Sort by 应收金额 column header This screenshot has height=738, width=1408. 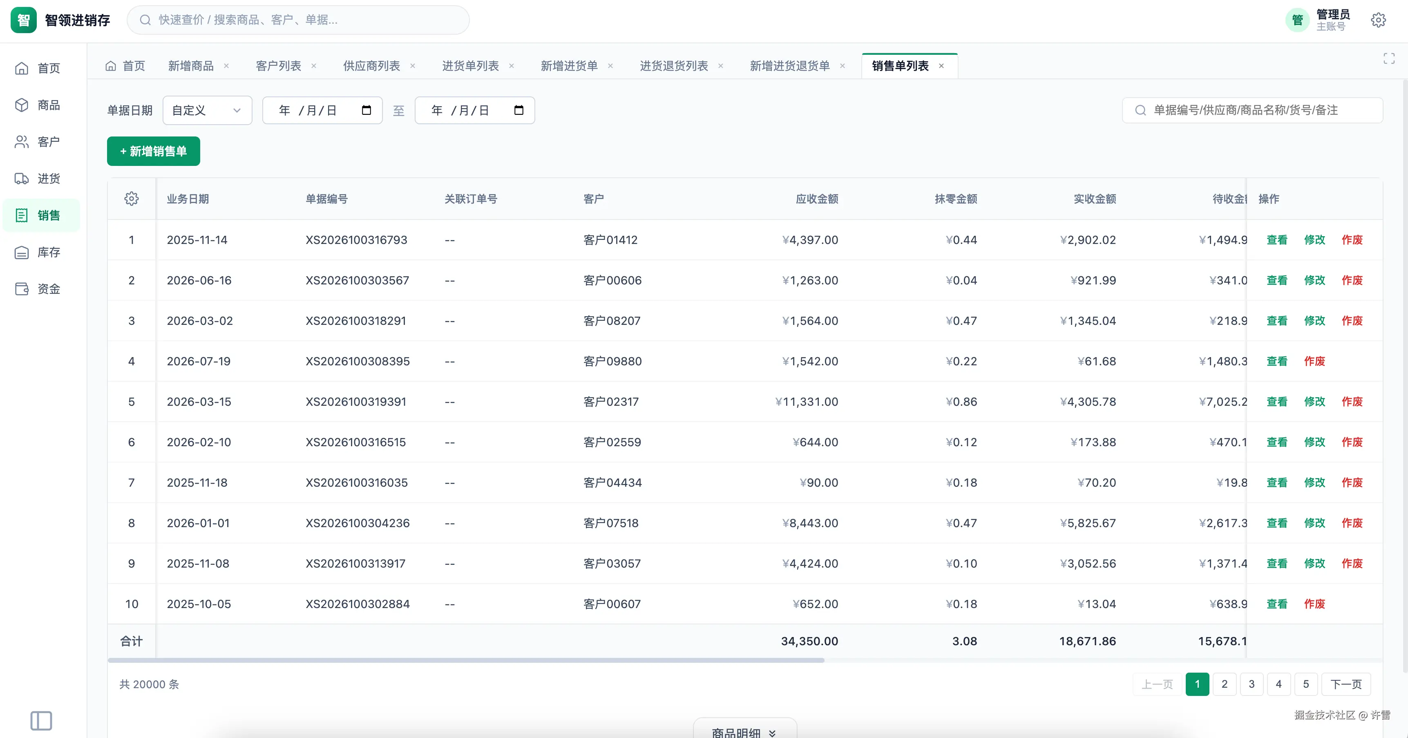(x=817, y=199)
